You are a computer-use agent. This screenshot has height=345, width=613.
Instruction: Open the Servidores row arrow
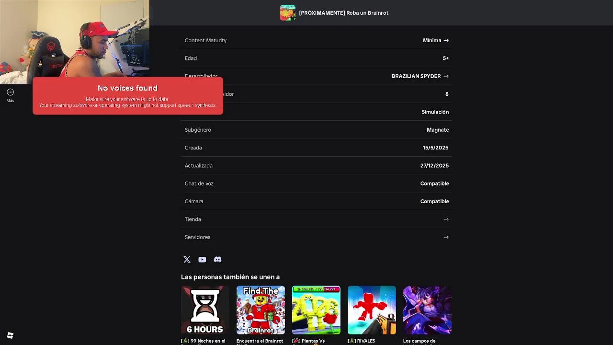point(446,237)
